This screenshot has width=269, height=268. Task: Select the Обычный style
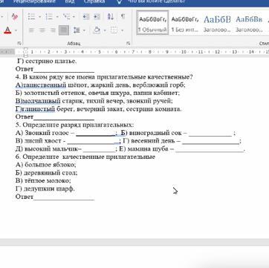click(x=152, y=22)
